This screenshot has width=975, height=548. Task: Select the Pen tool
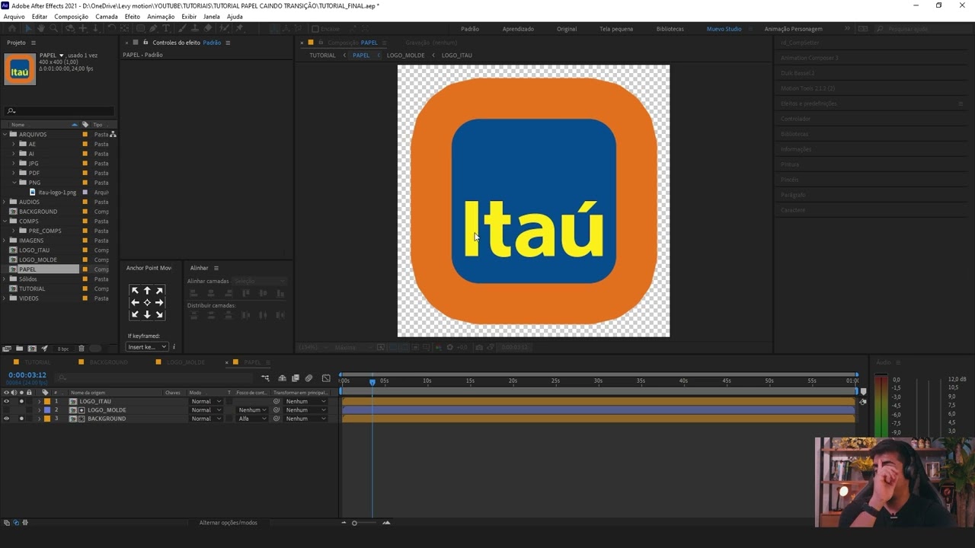(x=154, y=29)
